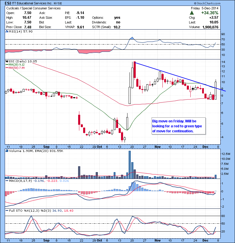Click the ITT Educational Services Inc. company name
Image resolution: width=235 pixels, height=243 pixels.
[x=32, y=3]
